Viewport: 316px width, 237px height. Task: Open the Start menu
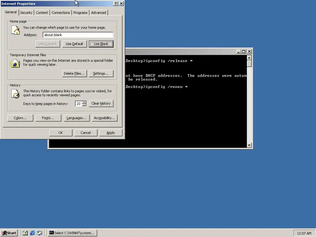(9, 233)
